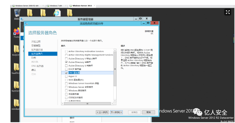The image size is (235, 123).
Task: Click the scroll up arrow in roles list
Action: 115,50
